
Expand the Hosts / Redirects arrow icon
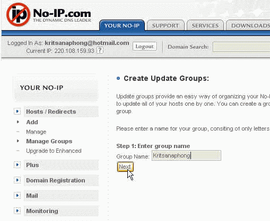coord(18,112)
